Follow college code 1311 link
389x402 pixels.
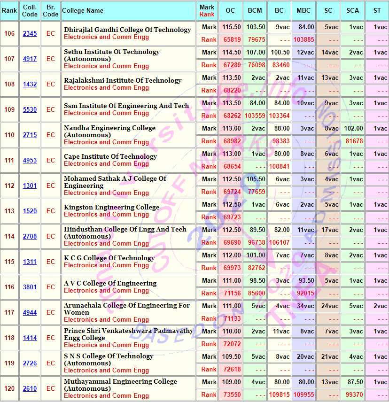30,262
